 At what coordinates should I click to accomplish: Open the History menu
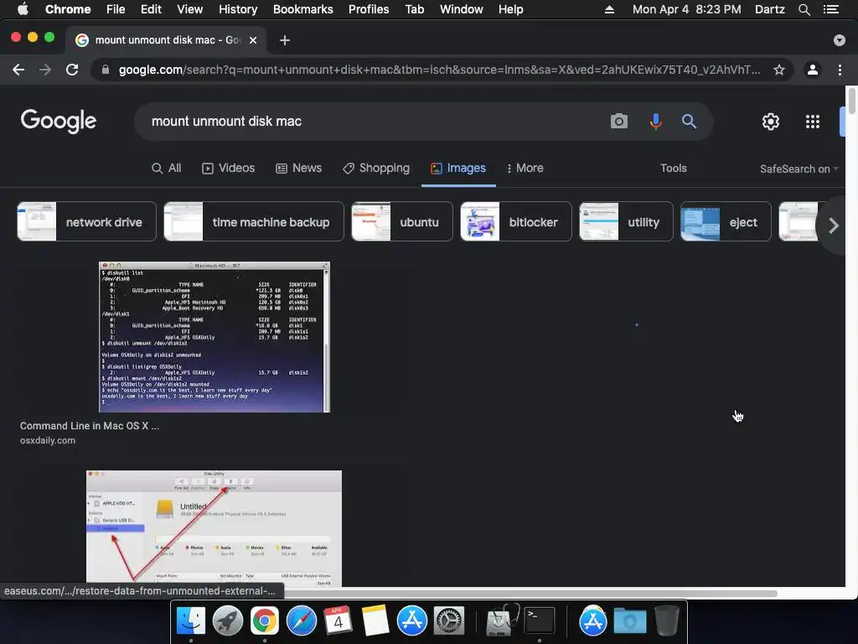pyautogui.click(x=238, y=9)
